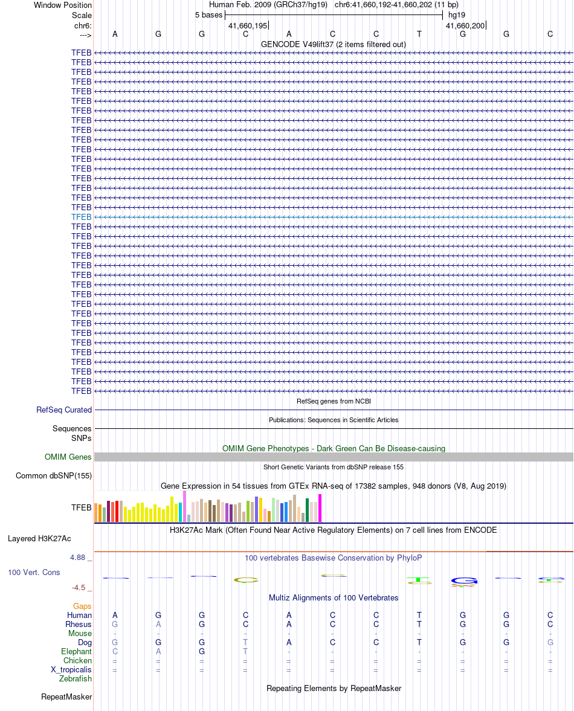The image size is (574, 711).
Task: Click the OMIM Gene Phenotypes green title
Action: point(334,448)
